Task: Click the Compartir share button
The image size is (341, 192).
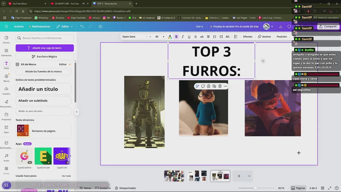Action: click(x=328, y=26)
